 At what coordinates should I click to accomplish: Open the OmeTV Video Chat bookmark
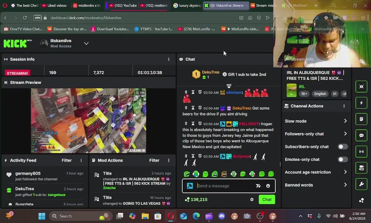tap(23, 29)
